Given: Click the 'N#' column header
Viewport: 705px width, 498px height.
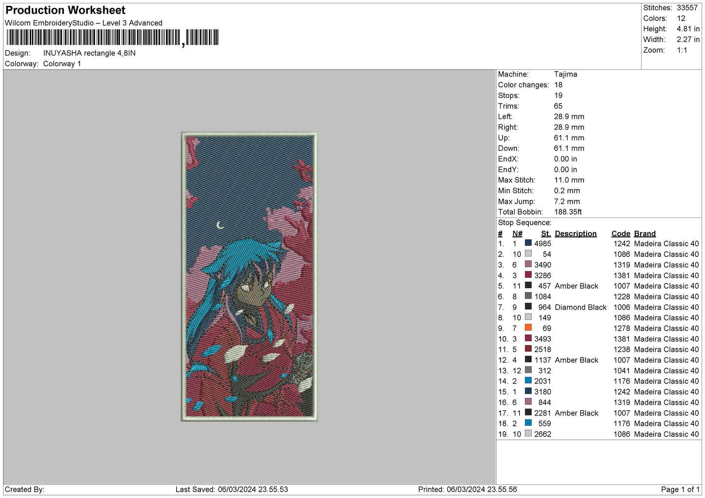Looking at the screenshot, I should [517, 234].
